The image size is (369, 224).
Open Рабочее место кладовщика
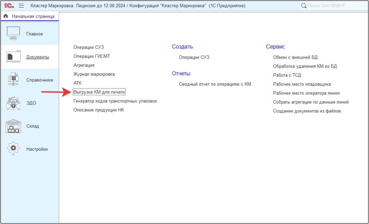302,84
